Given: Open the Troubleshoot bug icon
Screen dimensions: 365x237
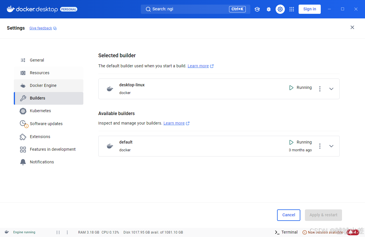Looking at the screenshot, I should point(269,9).
